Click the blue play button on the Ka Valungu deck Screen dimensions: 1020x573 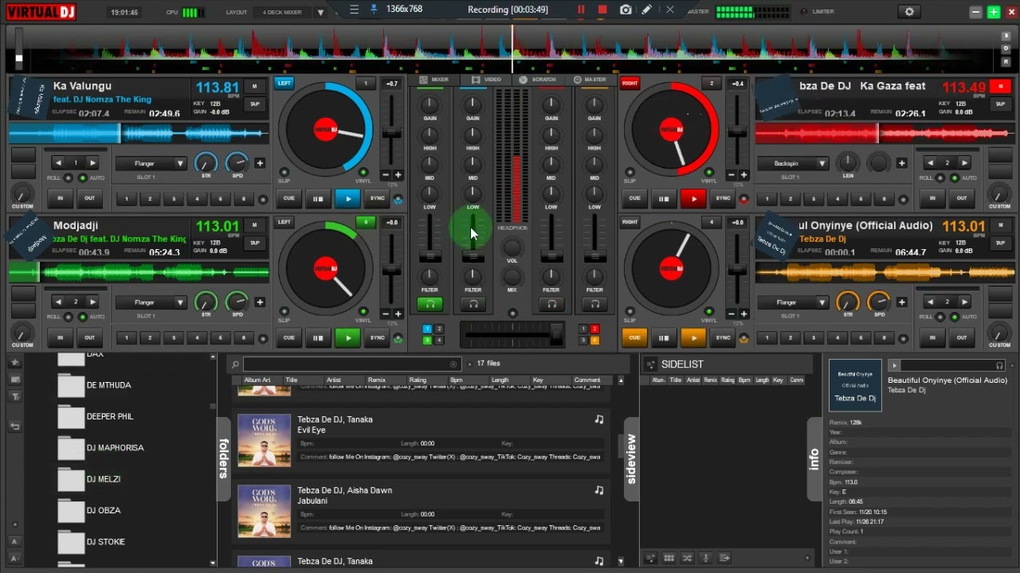point(347,198)
